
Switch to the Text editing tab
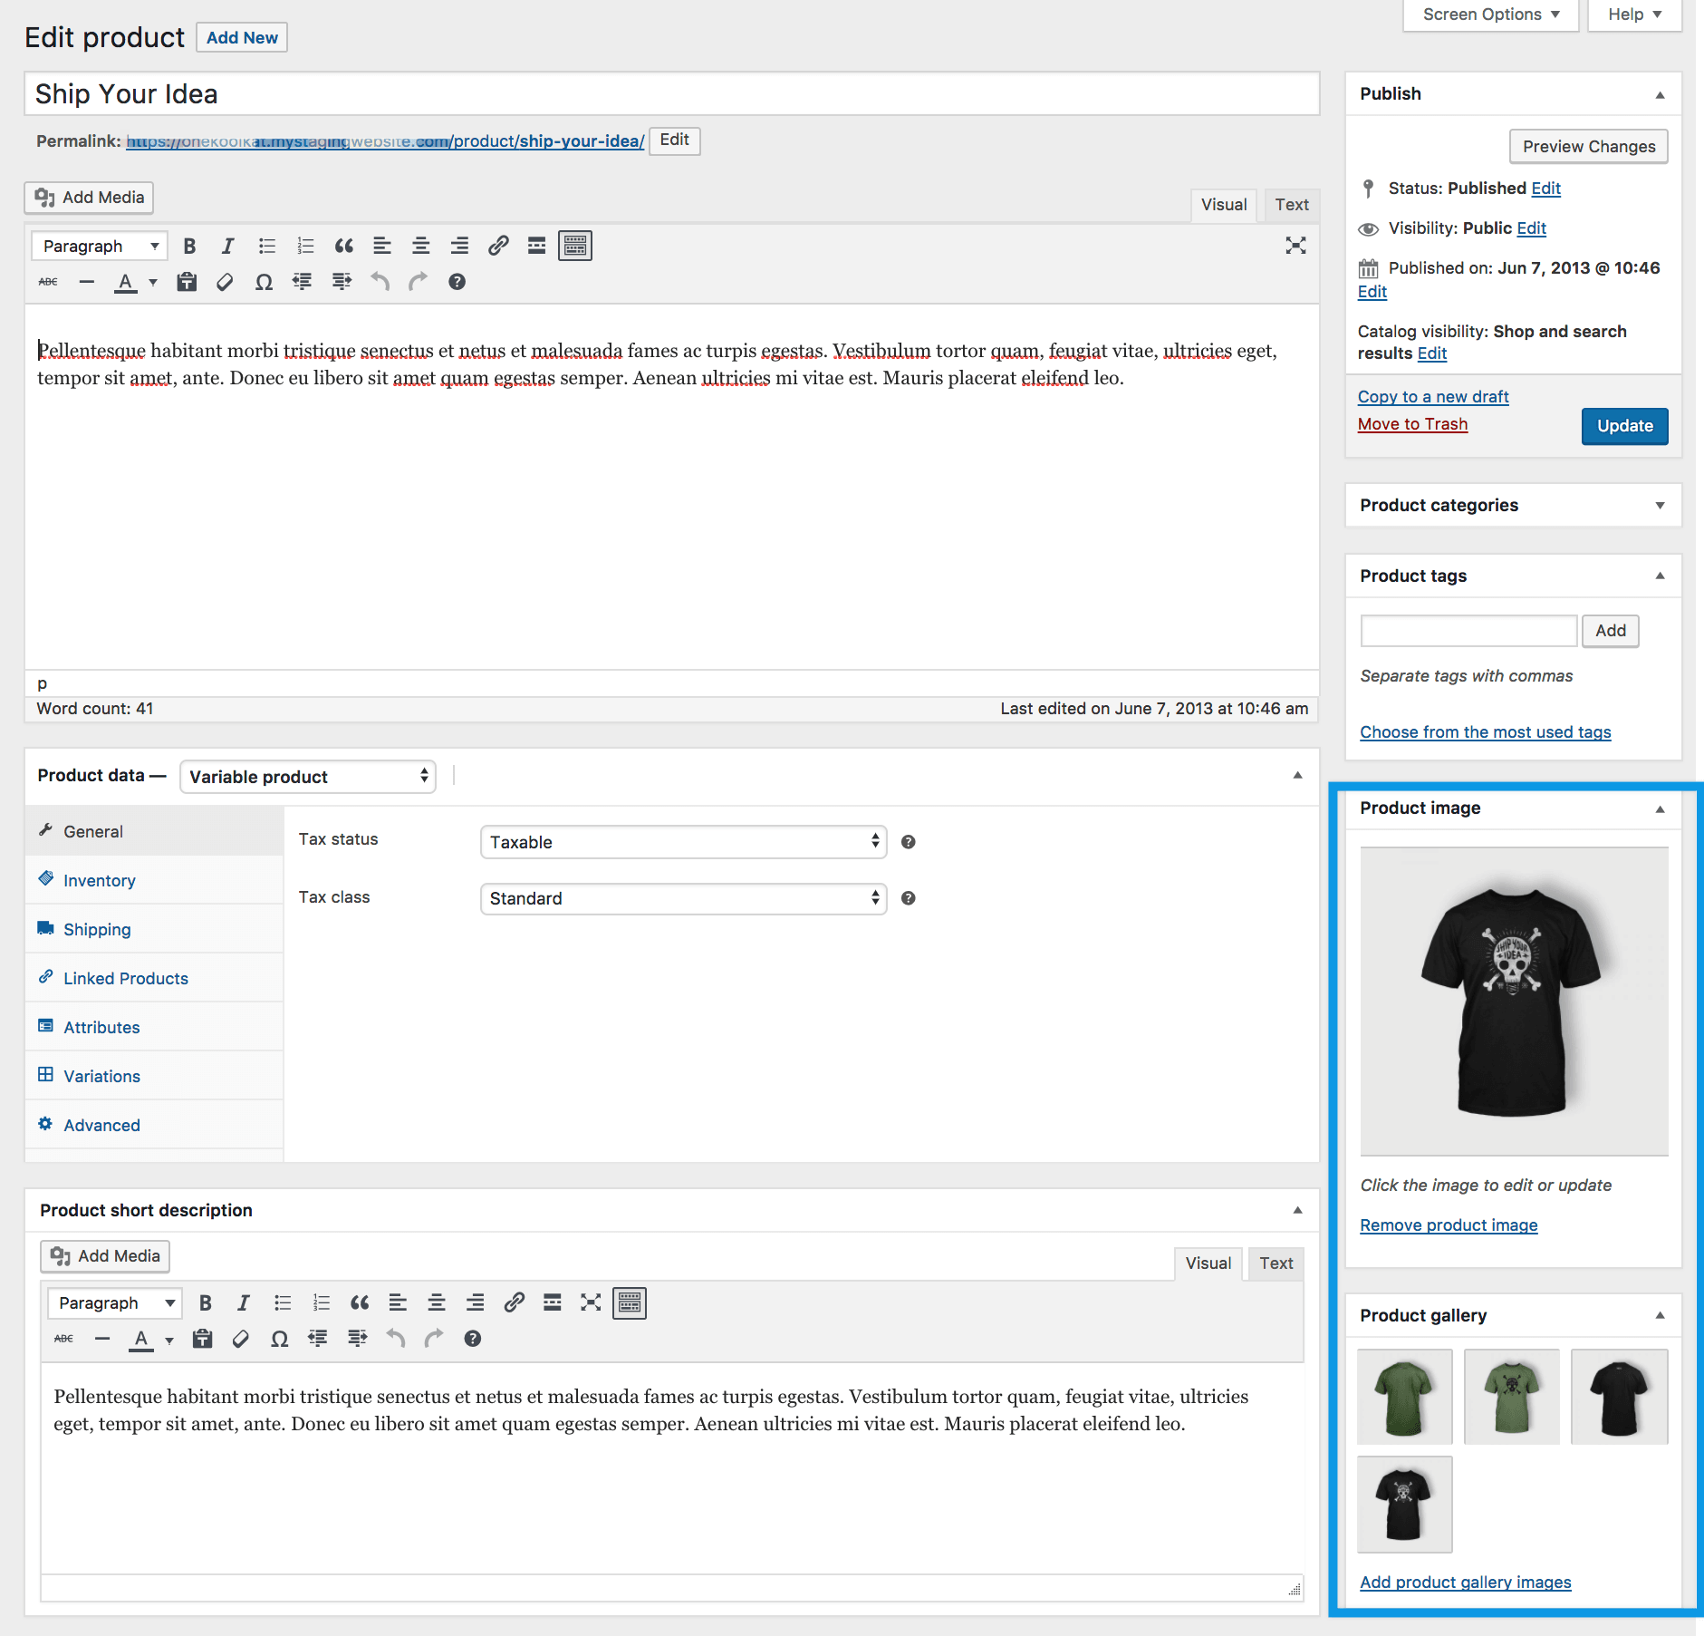(1291, 205)
